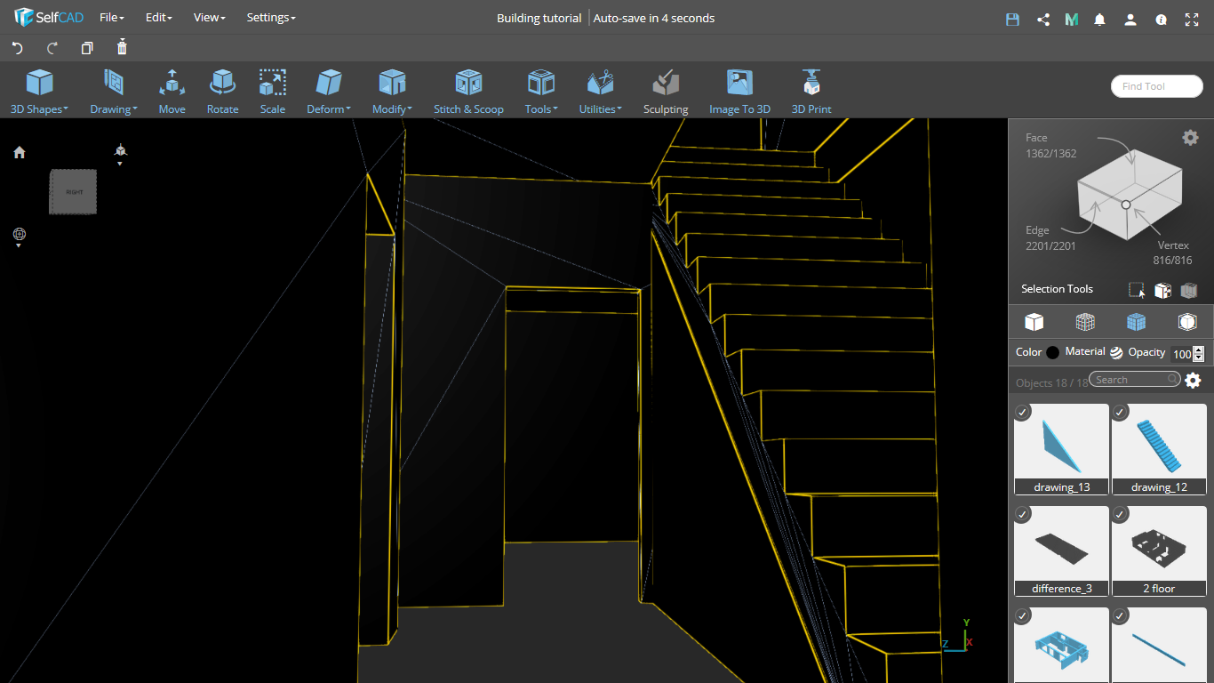The height and width of the screenshot is (683, 1214).
Task: Switch to solid view mode cube
Action: click(1034, 321)
